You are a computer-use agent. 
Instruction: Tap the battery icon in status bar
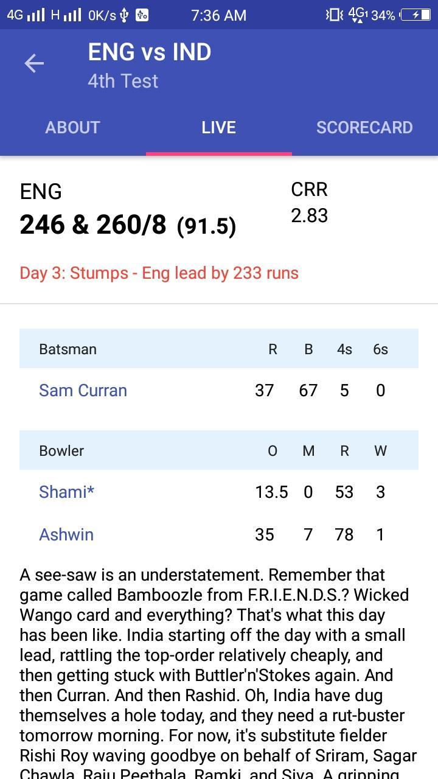[417, 15]
